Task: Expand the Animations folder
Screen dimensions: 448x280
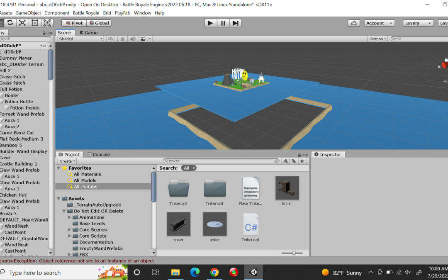Action: [69, 217]
